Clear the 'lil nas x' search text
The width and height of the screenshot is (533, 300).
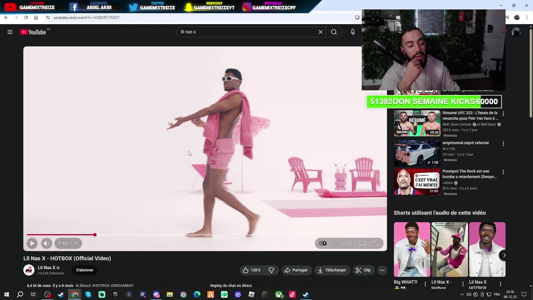click(321, 32)
